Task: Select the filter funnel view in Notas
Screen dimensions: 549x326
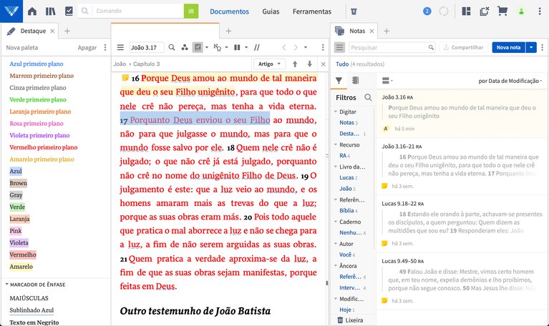Action: point(339,81)
